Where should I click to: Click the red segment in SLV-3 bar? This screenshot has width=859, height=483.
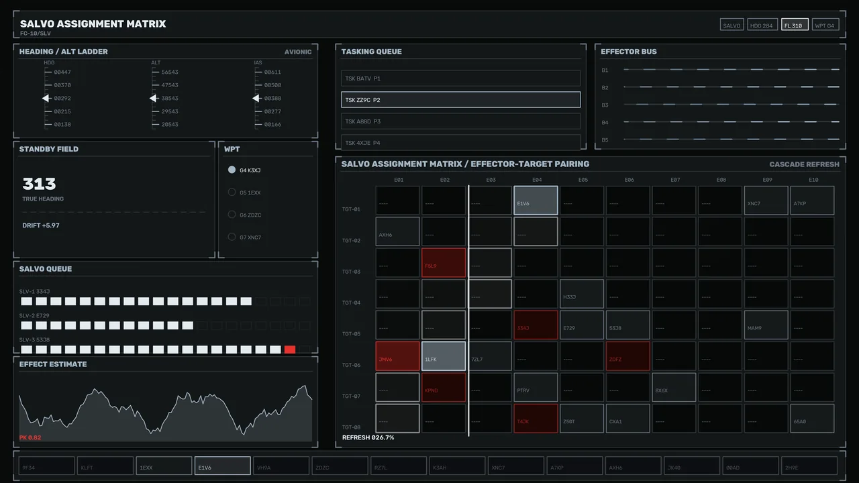pos(290,350)
